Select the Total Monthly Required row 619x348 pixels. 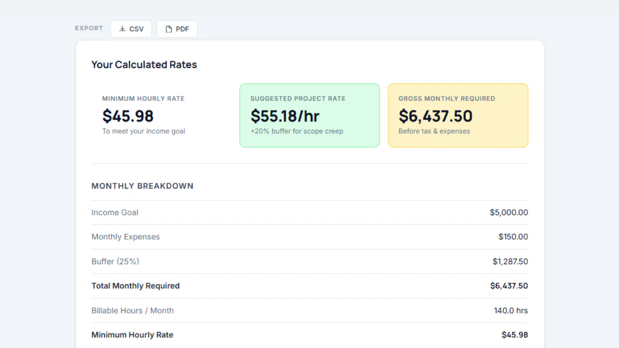[310, 286]
